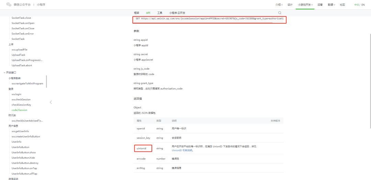Screen dimensions: 371x180
Task: Open the 设计 menu item
Action: [x=290, y=5]
